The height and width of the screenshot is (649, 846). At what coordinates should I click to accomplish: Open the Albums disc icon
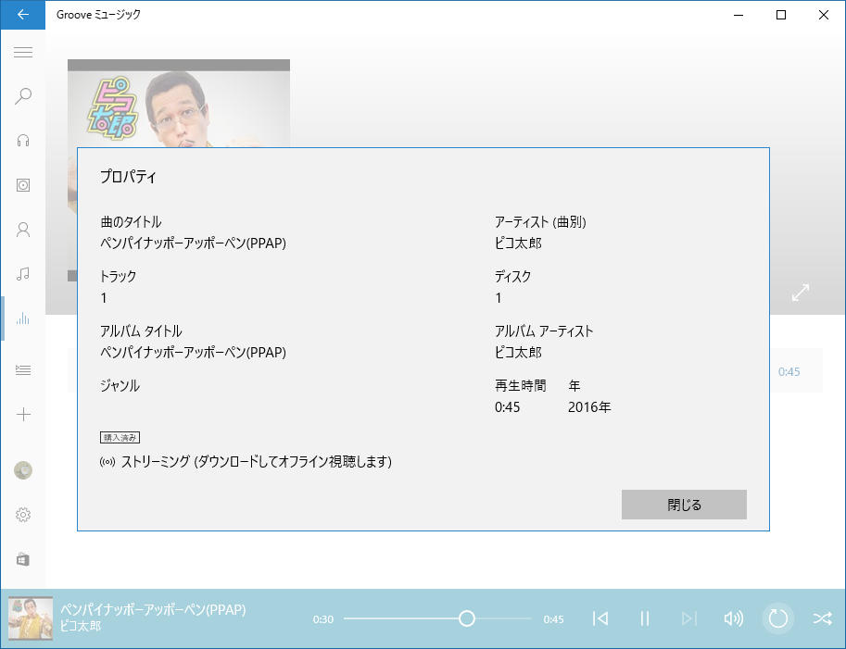pyautogui.click(x=22, y=185)
